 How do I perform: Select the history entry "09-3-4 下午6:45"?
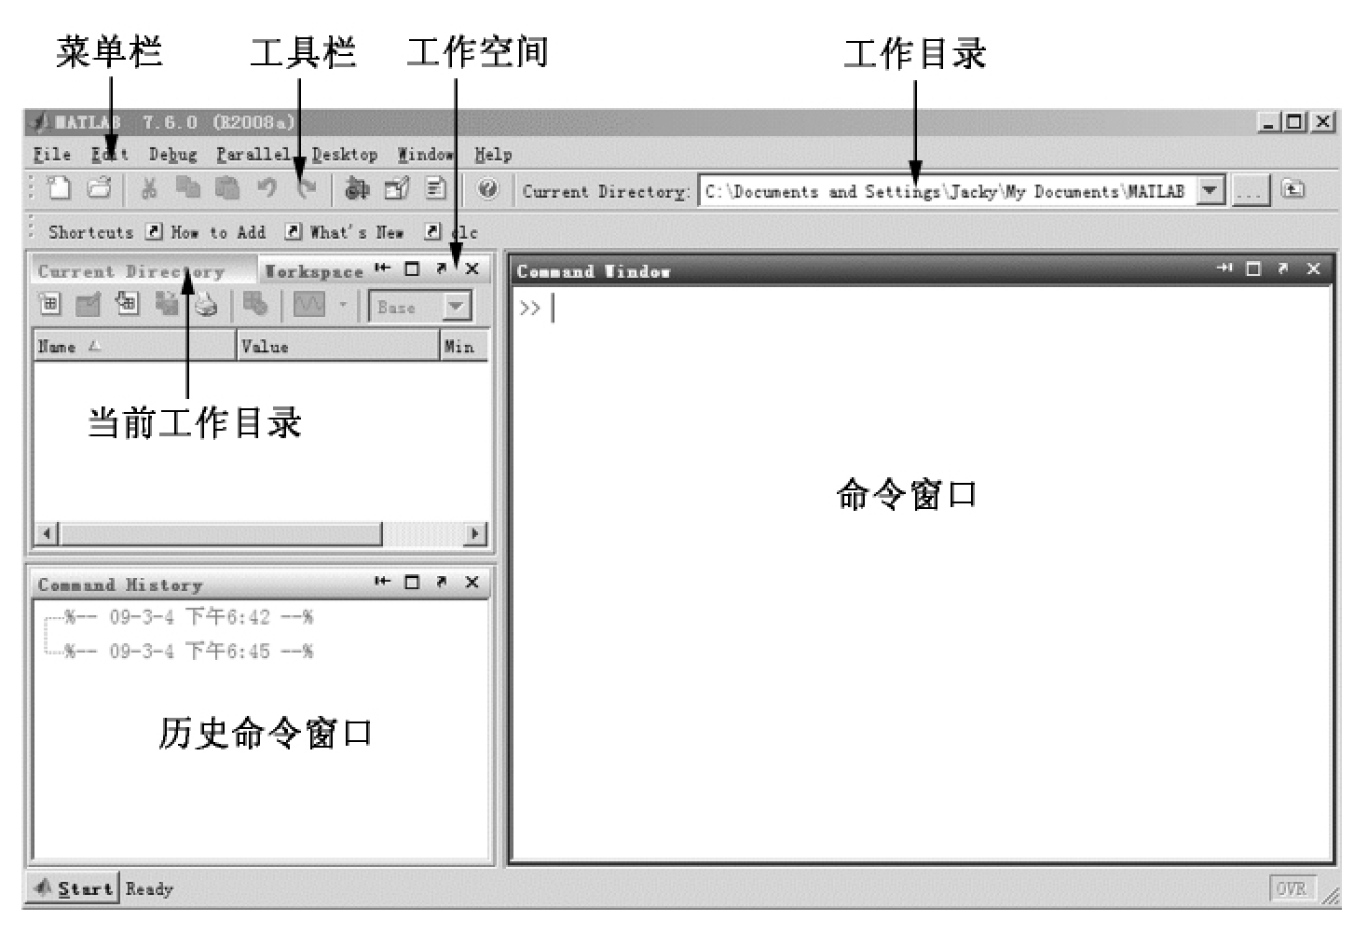[189, 651]
